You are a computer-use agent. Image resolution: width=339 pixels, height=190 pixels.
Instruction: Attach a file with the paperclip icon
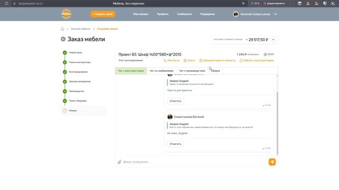pos(120,162)
